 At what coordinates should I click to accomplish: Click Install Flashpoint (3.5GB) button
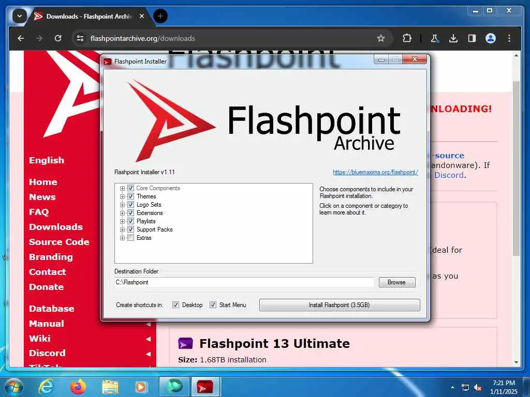coord(340,305)
